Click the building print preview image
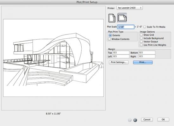The width and height of the screenshot is (174, 126). (53, 58)
